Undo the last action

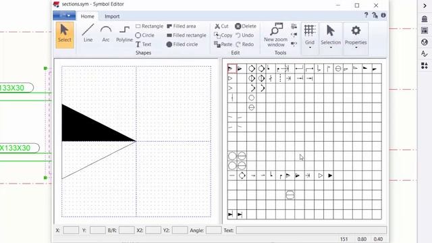pos(244,35)
